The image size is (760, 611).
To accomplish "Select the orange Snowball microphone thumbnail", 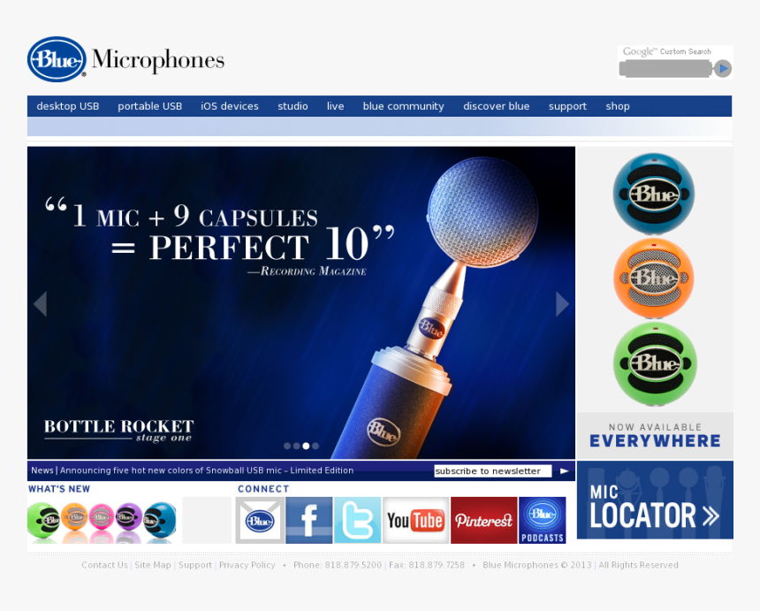I will coord(654,279).
